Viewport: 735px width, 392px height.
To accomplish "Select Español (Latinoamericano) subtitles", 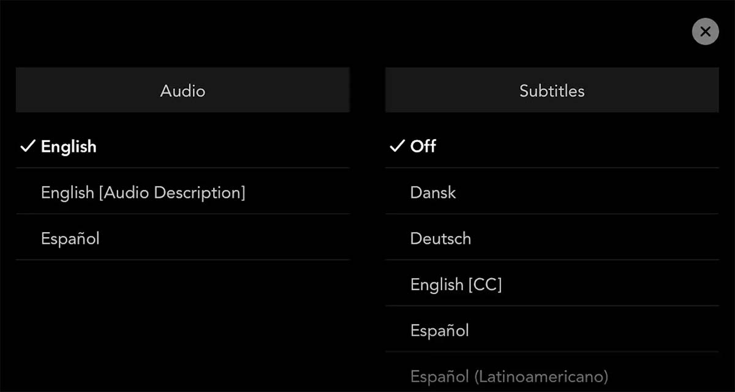I will point(509,375).
